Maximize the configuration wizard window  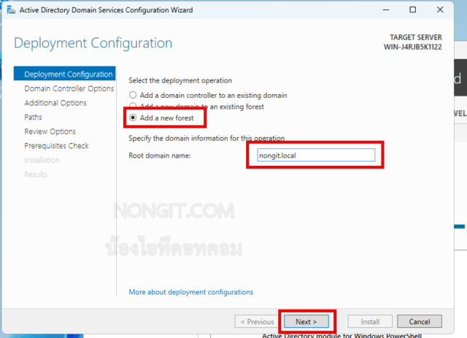point(413,9)
